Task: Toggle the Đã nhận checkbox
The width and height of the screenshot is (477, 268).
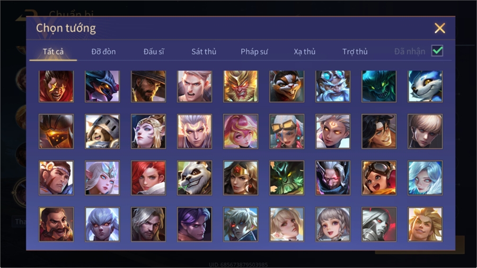Action: click(x=437, y=51)
